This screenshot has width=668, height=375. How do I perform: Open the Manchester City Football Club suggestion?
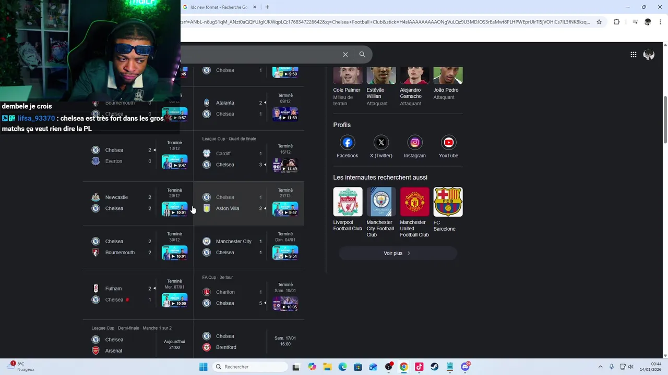point(381,213)
